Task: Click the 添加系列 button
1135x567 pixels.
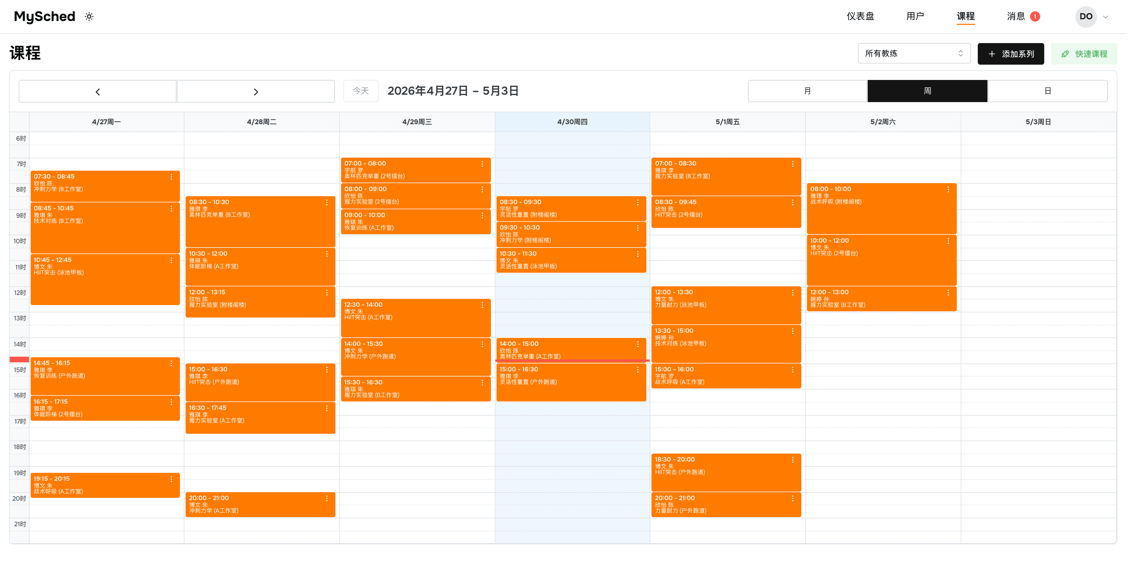Action: (1010, 54)
